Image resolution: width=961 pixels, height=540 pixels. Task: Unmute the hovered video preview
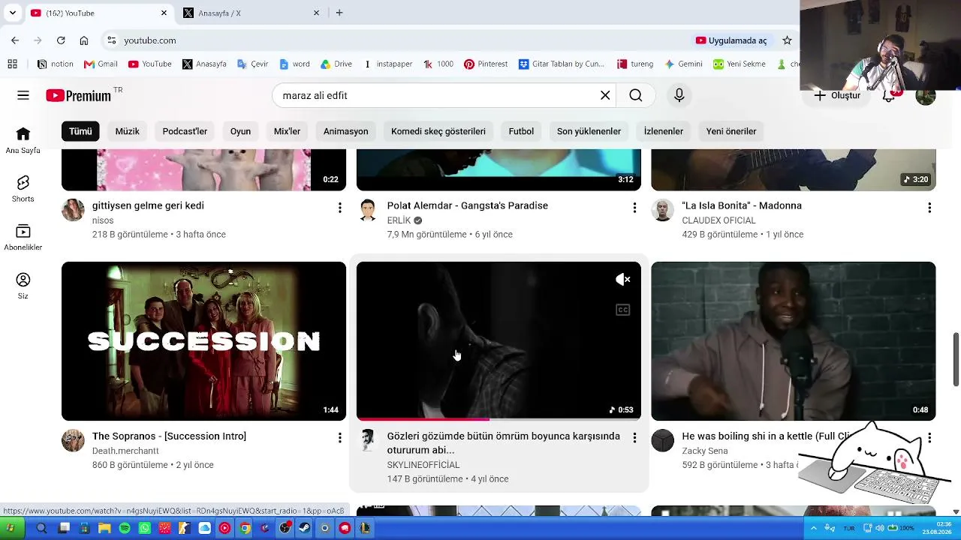click(623, 280)
